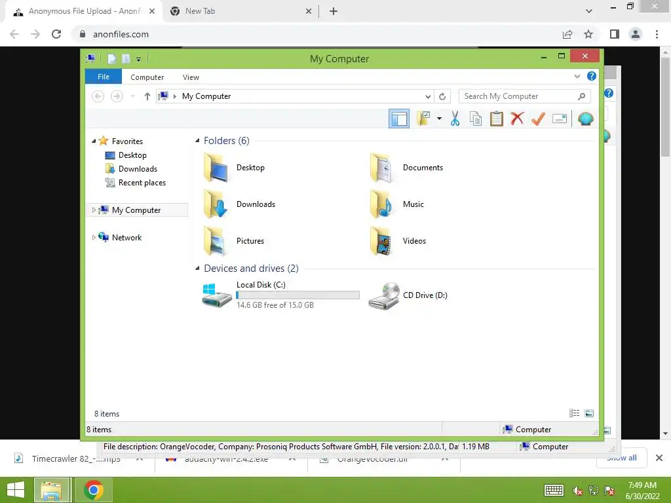Screen dimensions: 671x503
Task: Open the Computer ribbon tab
Action: [x=147, y=77]
